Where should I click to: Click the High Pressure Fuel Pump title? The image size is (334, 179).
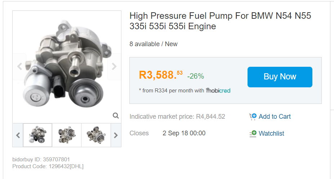[x=220, y=21]
